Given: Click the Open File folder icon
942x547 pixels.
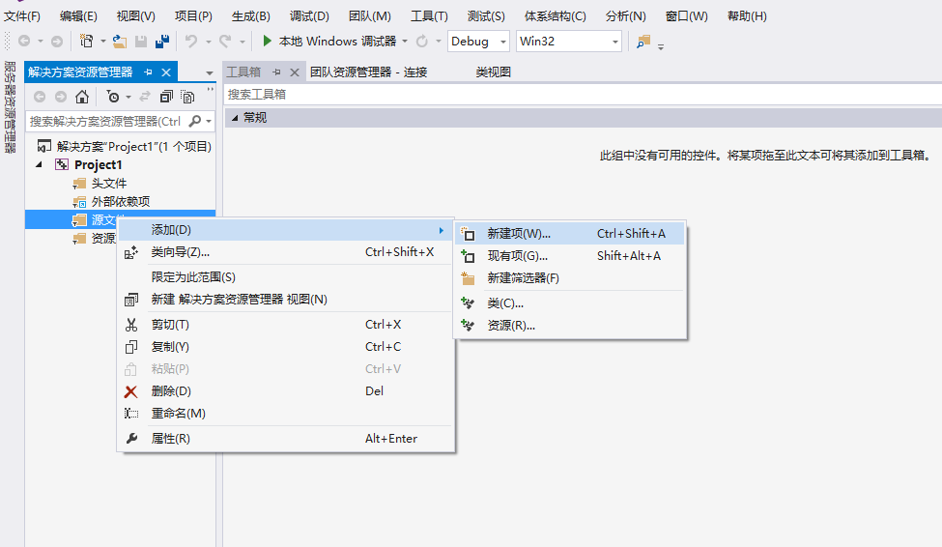Looking at the screenshot, I should (120, 41).
